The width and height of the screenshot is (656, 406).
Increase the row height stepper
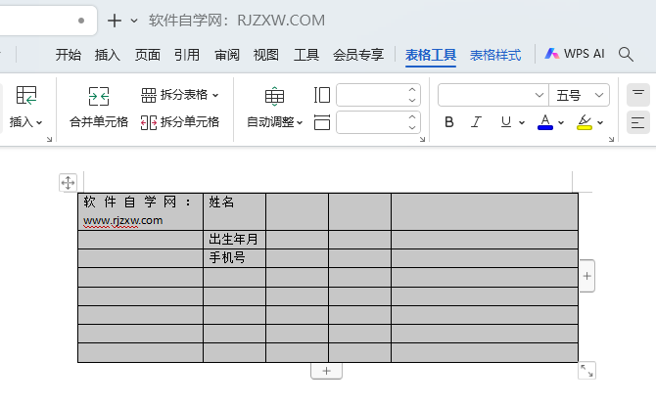click(x=412, y=90)
